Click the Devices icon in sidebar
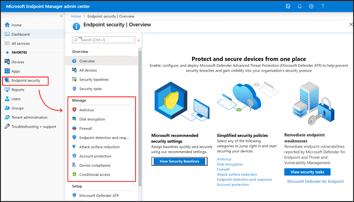Screen dimensions: 354x202 pyautogui.click(x=7, y=62)
